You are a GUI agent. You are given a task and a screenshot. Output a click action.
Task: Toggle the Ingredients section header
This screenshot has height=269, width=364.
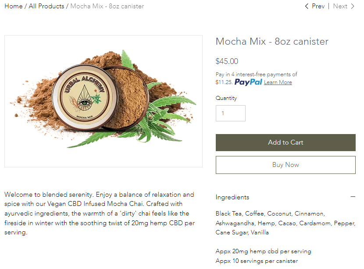232,197
